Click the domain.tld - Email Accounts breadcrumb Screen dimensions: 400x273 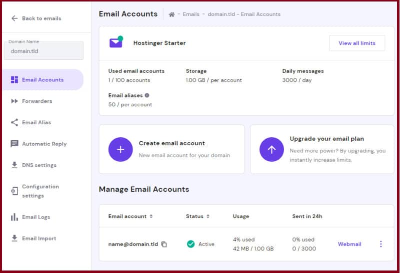pyautogui.click(x=244, y=14)
